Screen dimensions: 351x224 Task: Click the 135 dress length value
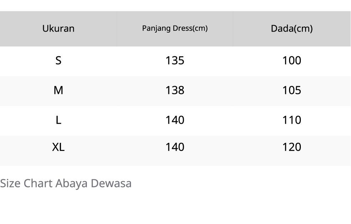175,61
